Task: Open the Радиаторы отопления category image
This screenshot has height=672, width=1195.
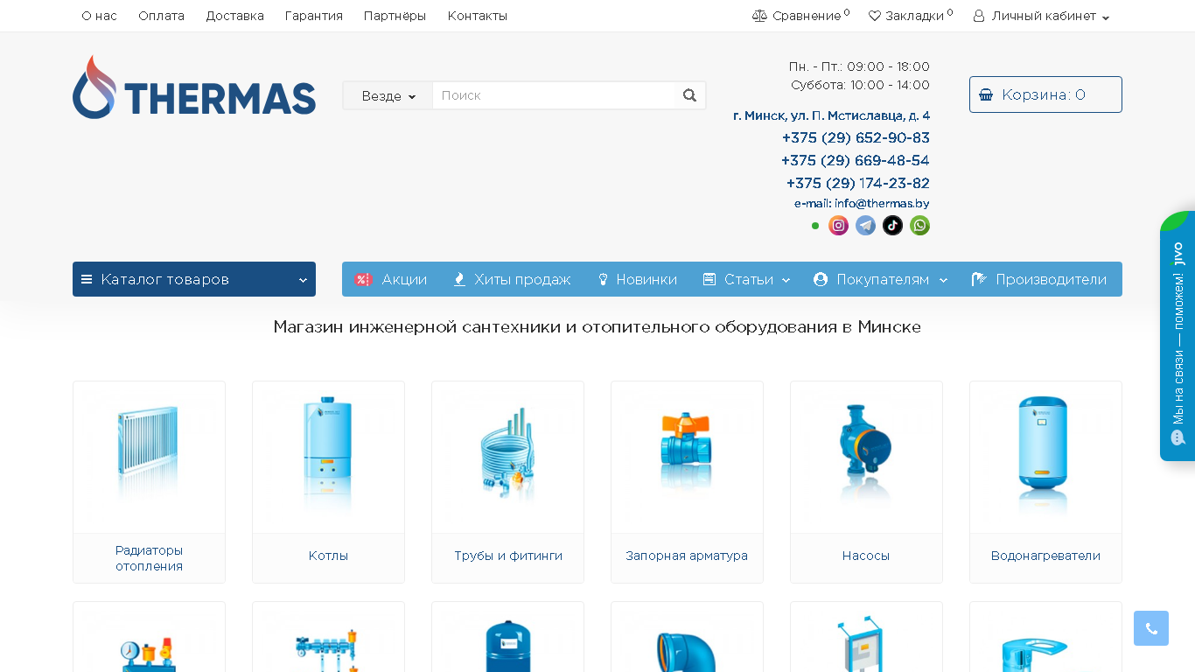Action: tap(149, 458)
